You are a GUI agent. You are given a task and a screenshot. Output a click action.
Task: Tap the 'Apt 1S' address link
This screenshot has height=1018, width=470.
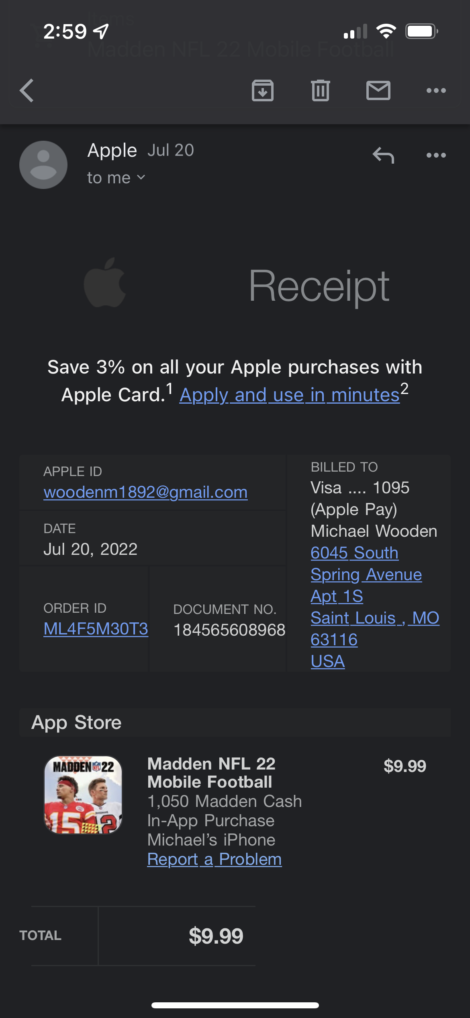[337, 596]
